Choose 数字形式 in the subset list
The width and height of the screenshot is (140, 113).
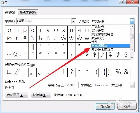(110, 38)
